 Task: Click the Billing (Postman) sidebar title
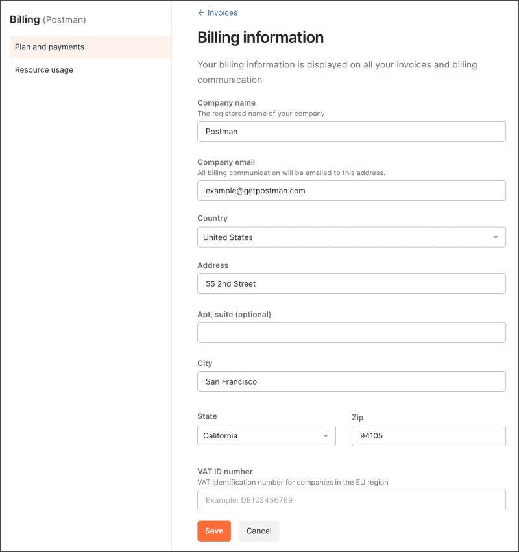48,19
